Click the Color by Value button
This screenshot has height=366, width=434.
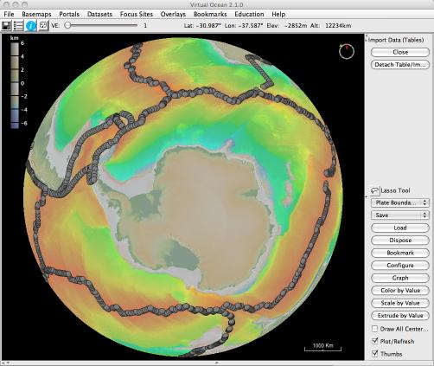(400, 291)
